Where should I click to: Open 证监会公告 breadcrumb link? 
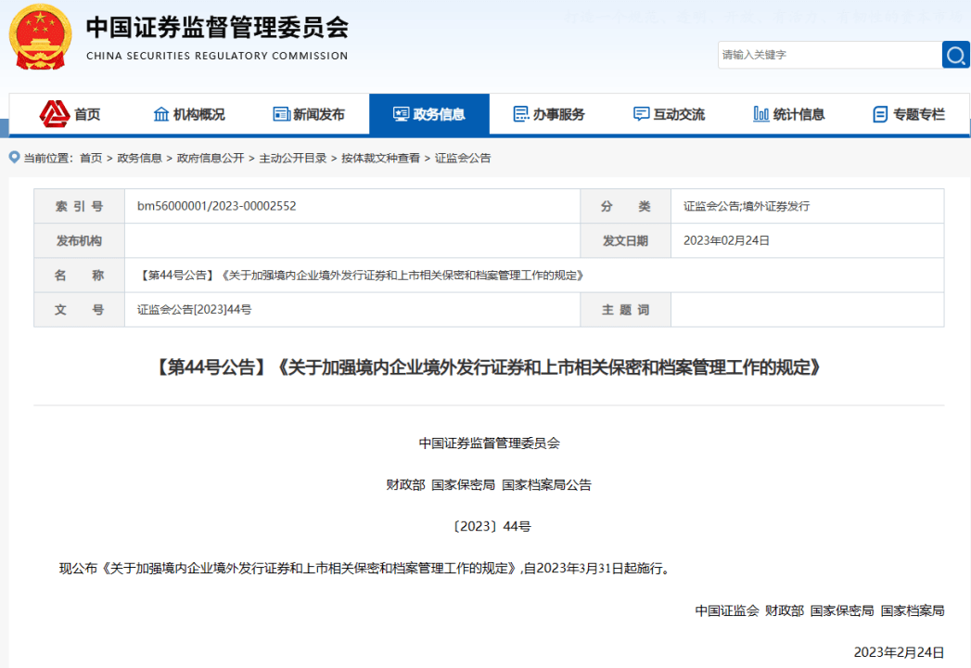463,158
